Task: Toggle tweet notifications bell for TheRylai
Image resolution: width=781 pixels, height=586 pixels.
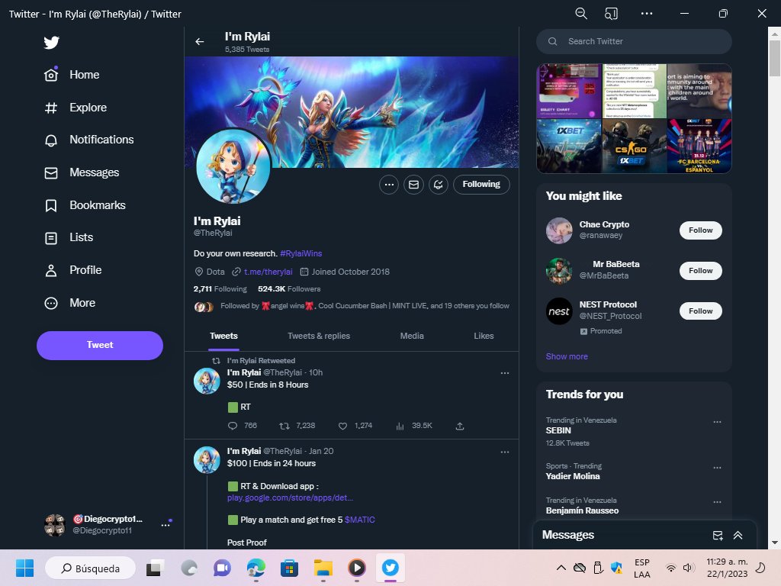Action: pyautogui.click(x=439, y=185)
